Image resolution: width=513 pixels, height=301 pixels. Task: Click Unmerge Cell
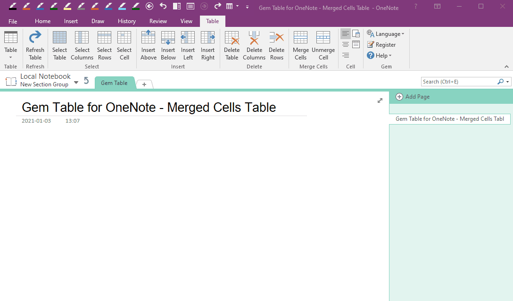323,45
